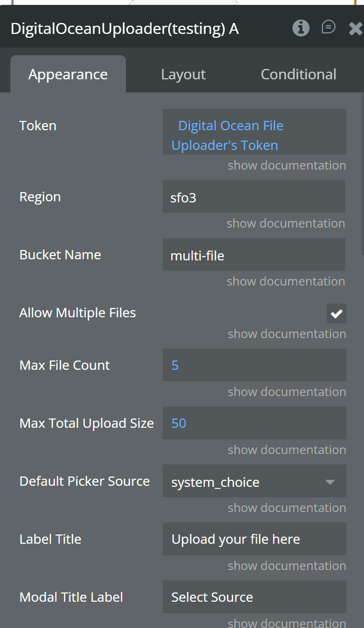
Task: Show documentation for Bucket Name
Action: tap(286, 281)
